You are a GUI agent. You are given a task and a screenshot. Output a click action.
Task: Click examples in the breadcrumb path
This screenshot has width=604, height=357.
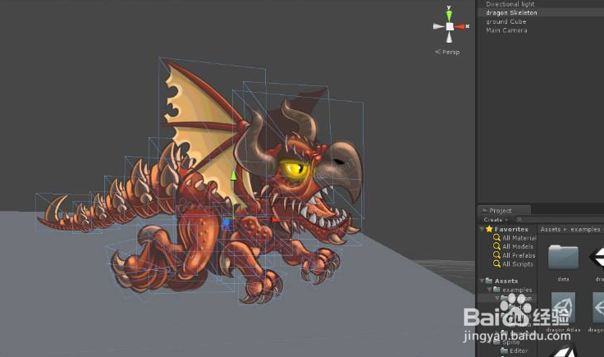coord(585,230)
